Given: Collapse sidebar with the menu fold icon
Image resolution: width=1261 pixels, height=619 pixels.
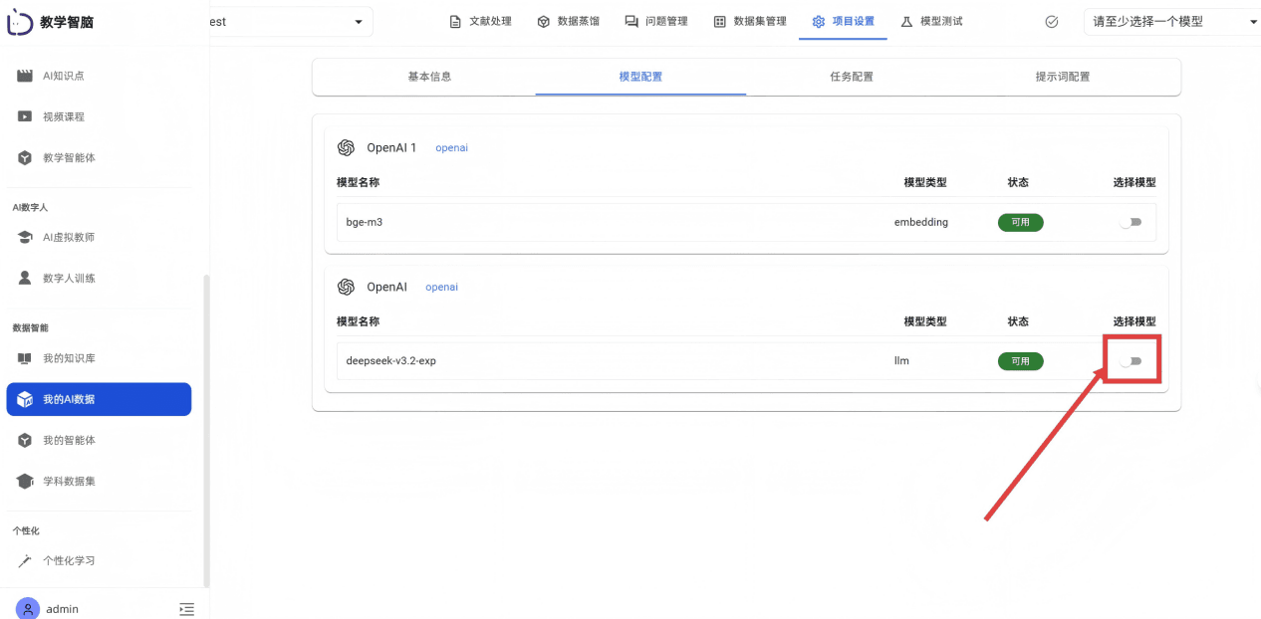Looking at the screenshot, I should click(186, 609).
